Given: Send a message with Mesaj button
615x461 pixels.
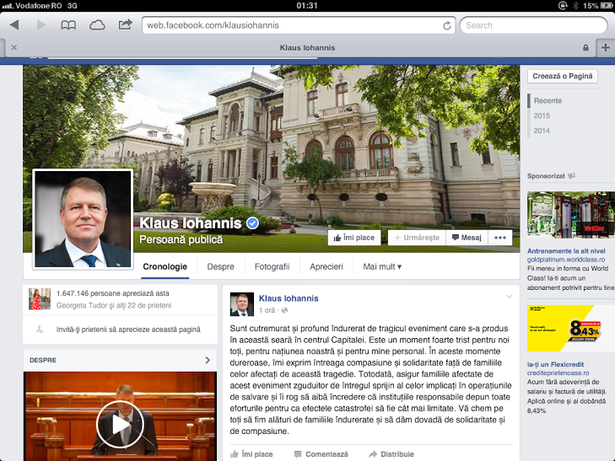Looking at the screenshot, I should (467, 238).
